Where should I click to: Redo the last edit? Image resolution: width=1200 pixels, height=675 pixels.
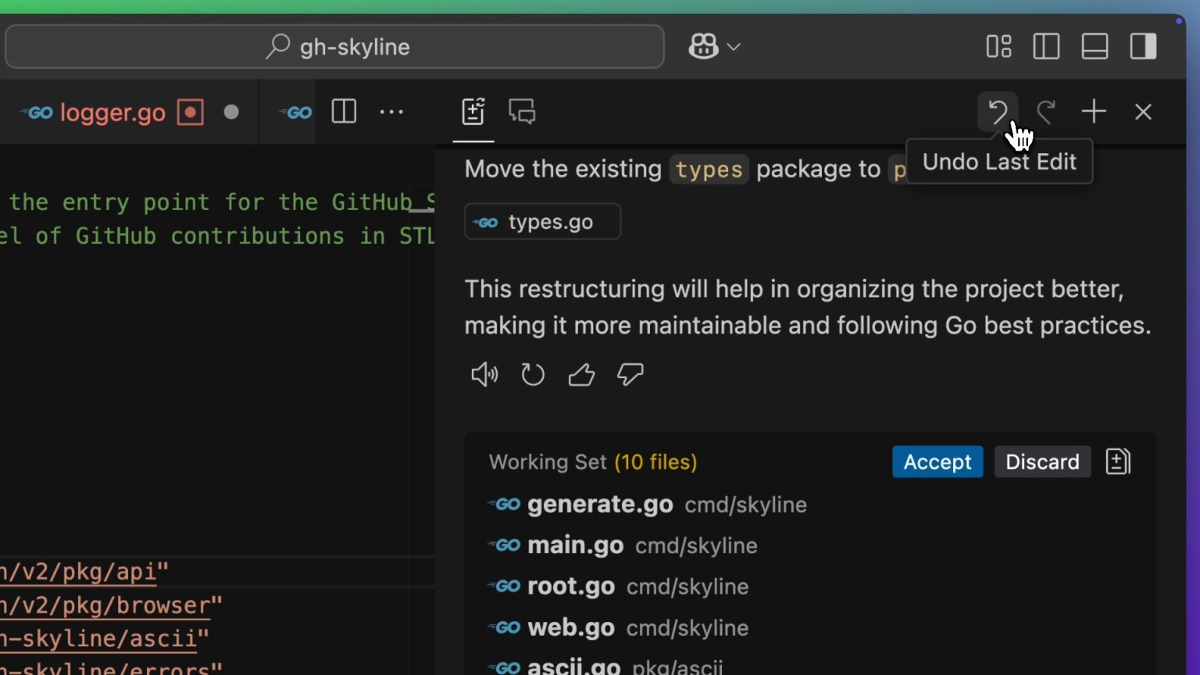[1046, 112]
